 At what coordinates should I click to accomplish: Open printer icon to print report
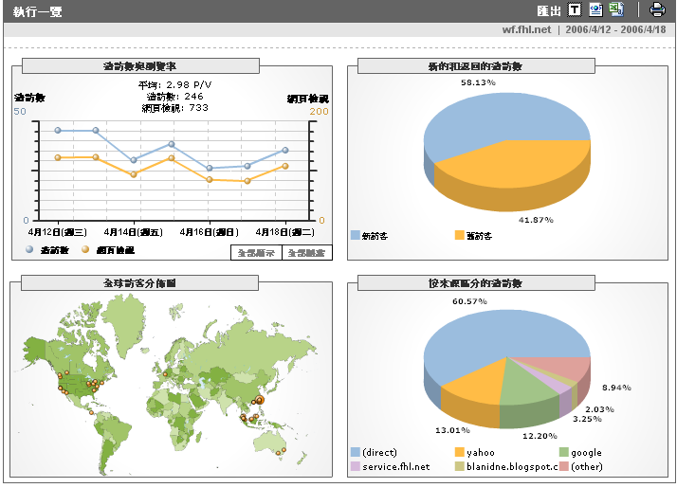pyautogui.click(x=657, y=9)
